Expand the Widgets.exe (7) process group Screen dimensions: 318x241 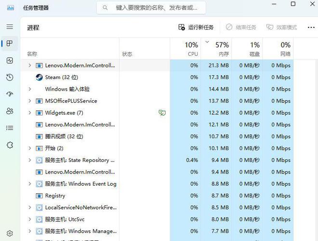[x=29, y=113]
